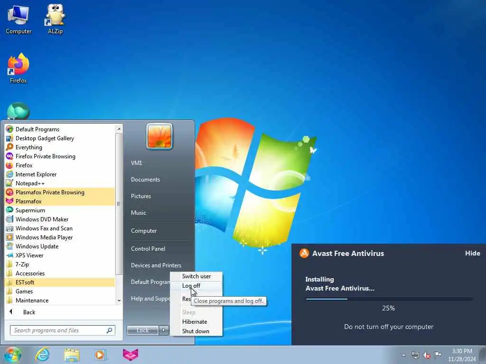The height and width of the screenshot is (364, 486).
Task: Open Devices and Printers
Action: coord(156,265)
